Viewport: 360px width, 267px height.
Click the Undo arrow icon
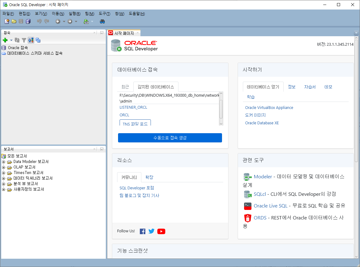point(39,21)
